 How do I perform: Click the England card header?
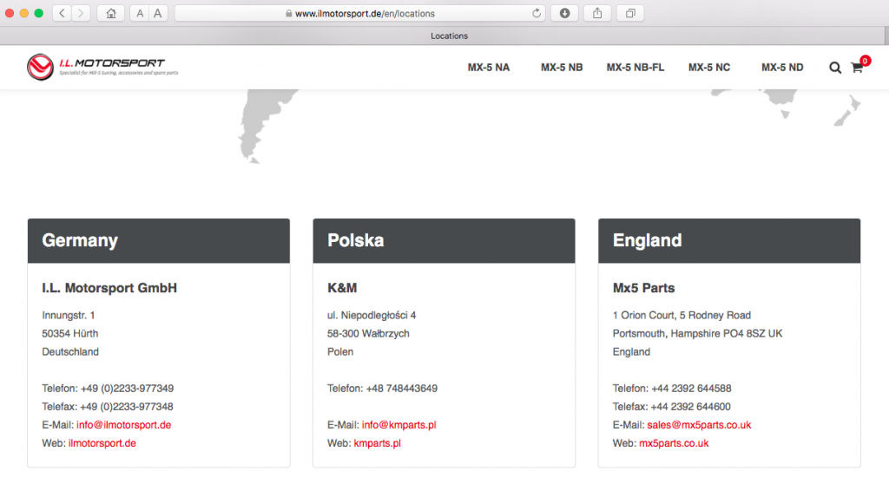pyautogui.click(x=729, y=241)
